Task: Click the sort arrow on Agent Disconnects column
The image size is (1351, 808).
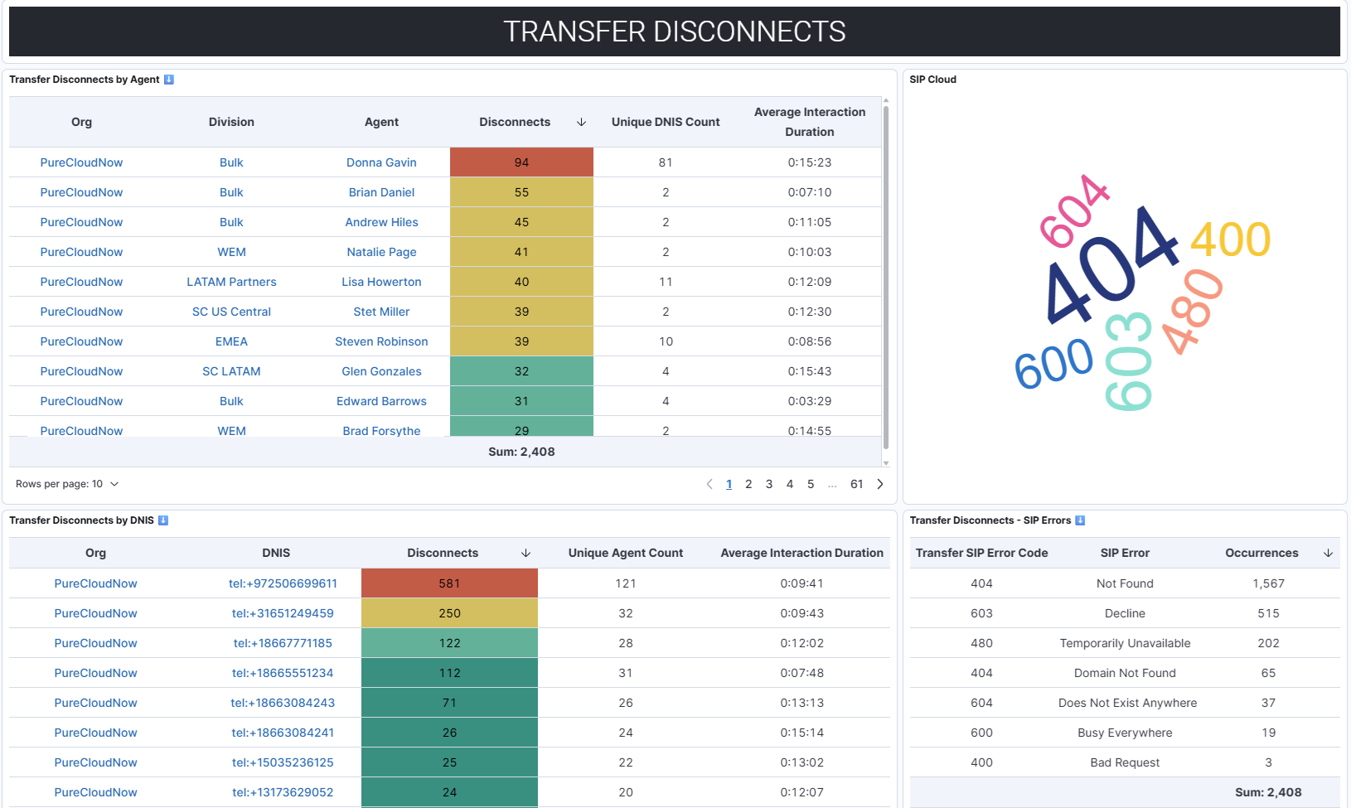Action: [x=580, y=122]
